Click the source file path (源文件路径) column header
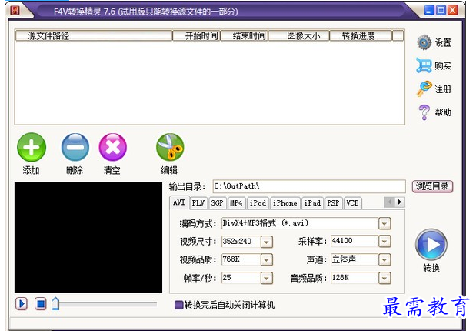This screenshot has width=476, height=331. [x=94, y=36]
